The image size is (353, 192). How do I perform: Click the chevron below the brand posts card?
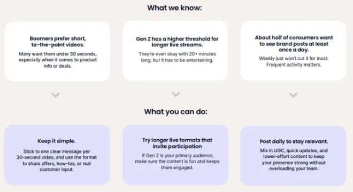pyautogui.click(x=293, y=95)
